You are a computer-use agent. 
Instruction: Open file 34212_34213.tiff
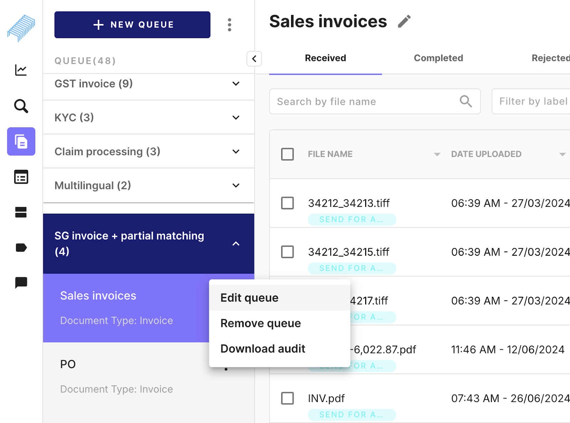349,203
